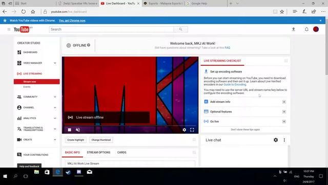This screenshot has width=328, height=185.
Task: Share this page from Edge toolbar
Action: coord(314,11)
